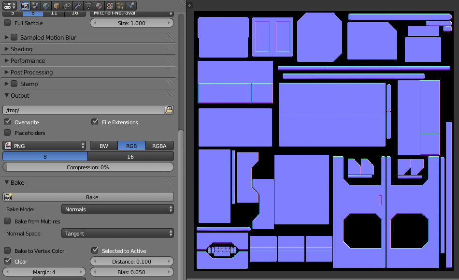Enable the Placeholders checkbox
The width and height of the screenshot is (459, 280).
[x=7, y=133]
